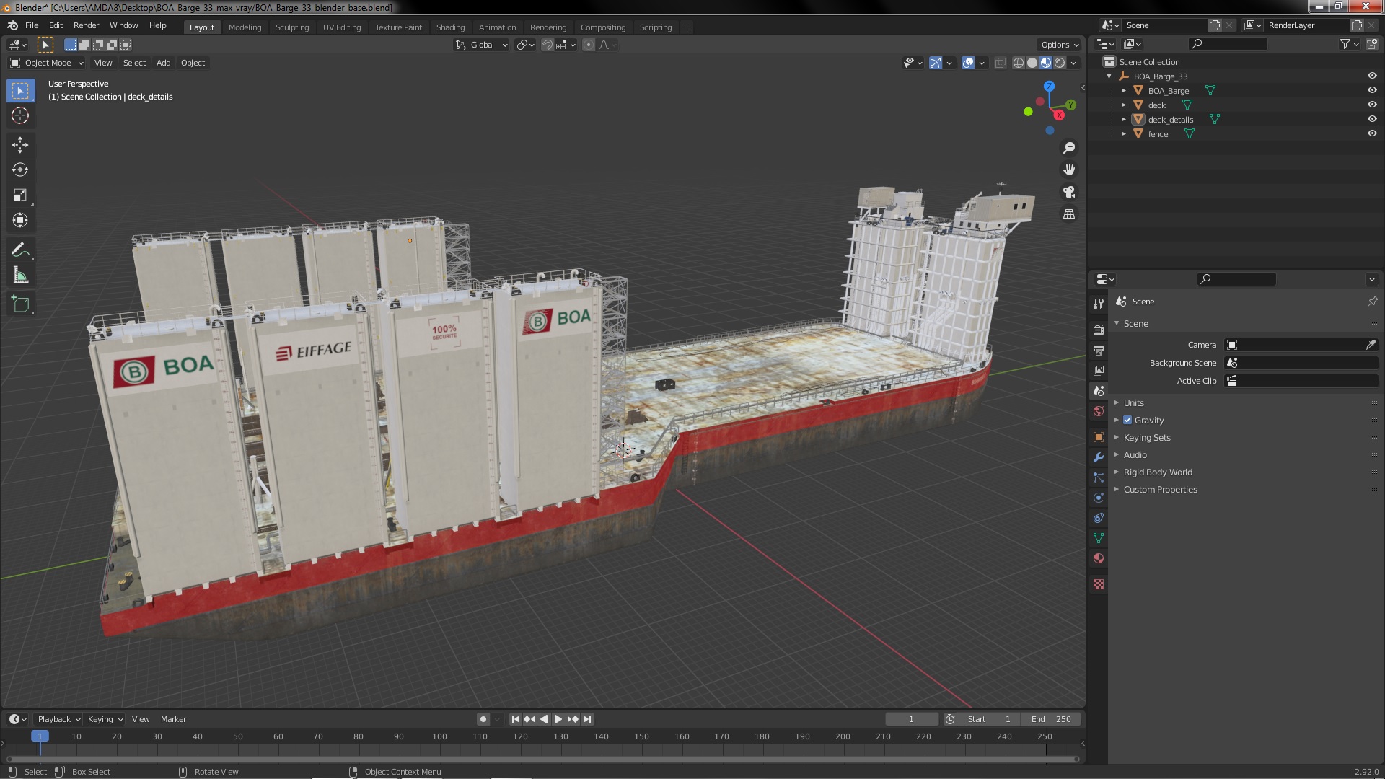
Task: Expand the BOA_Barge object in the outliner
Action: point(1123,91)
